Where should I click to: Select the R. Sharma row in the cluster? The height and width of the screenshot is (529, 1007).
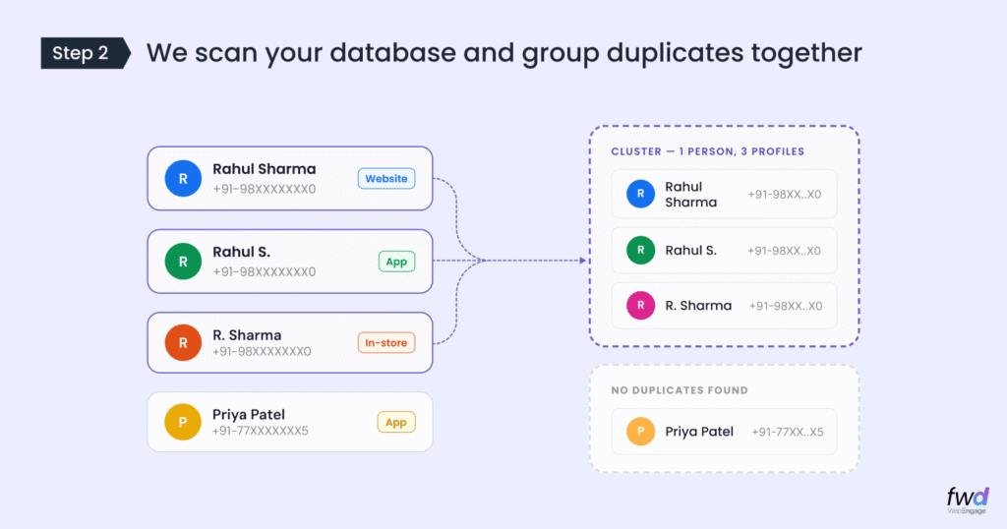724,305
